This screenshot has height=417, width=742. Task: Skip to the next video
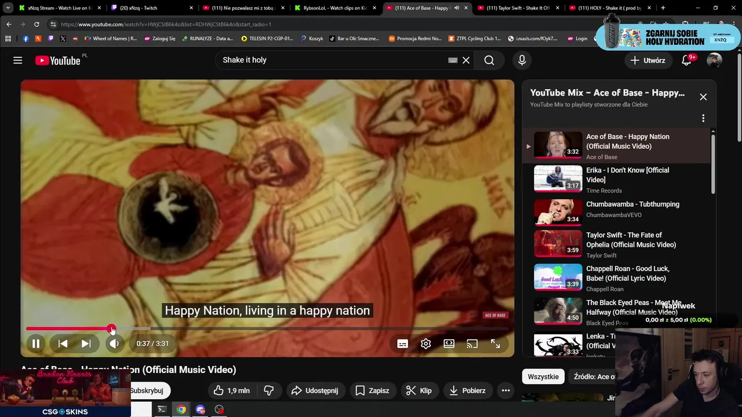pos(86,343)
